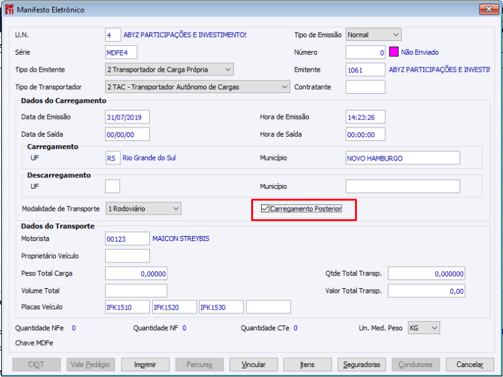503x377 pixels.
Task: Click the Vincular button
Action: [x=254, y=364]
